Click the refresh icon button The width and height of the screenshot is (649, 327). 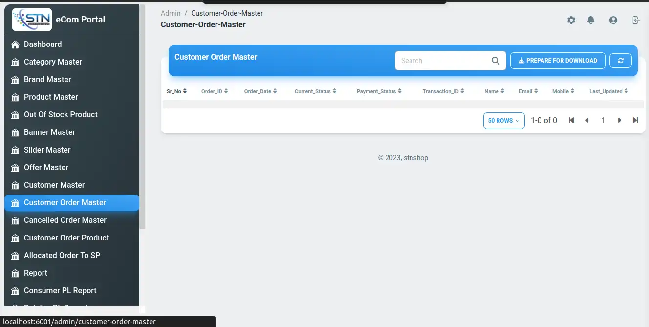tap(621, 61)
